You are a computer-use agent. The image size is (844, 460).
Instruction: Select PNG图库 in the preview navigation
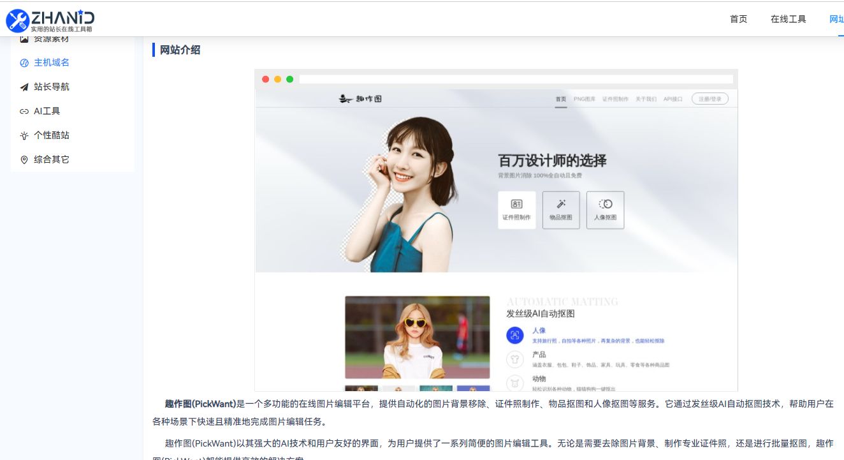coord(585,99)
